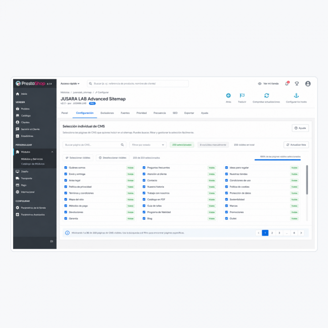Open Pago credit card icon
Image resolution: width=328 pixels, height=328 pixels.
tap(18, 185)
